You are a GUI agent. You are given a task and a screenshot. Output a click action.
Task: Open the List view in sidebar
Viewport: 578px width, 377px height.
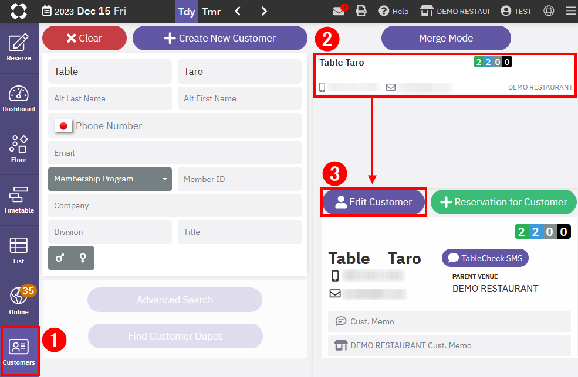(x=19, y=251)
